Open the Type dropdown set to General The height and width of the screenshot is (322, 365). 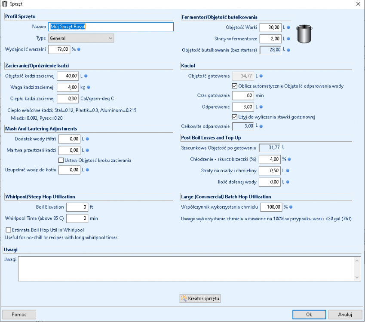click(80, 38)
